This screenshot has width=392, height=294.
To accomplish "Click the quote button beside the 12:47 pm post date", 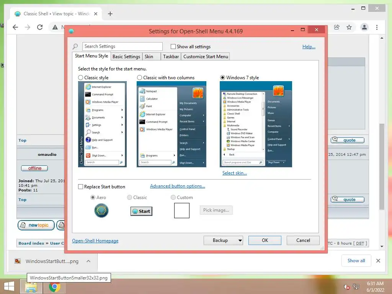I will tap(348, 140).
